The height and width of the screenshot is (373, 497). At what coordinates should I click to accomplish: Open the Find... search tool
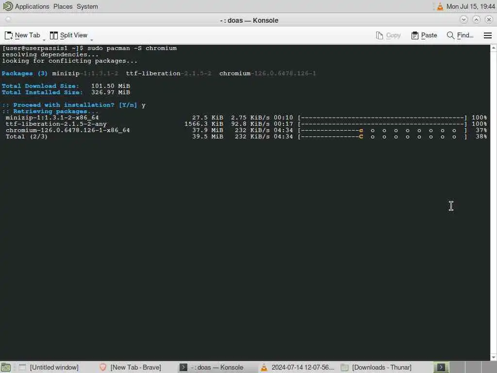(x=460, y=35)
